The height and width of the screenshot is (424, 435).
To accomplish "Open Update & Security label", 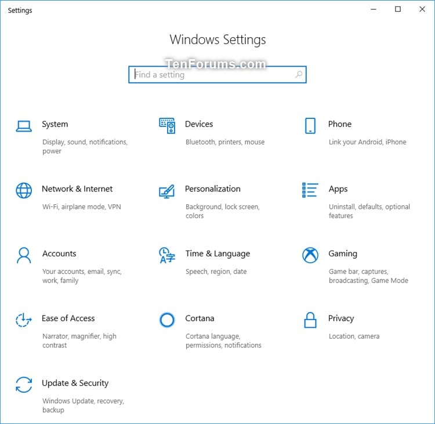I will point(75,383).
